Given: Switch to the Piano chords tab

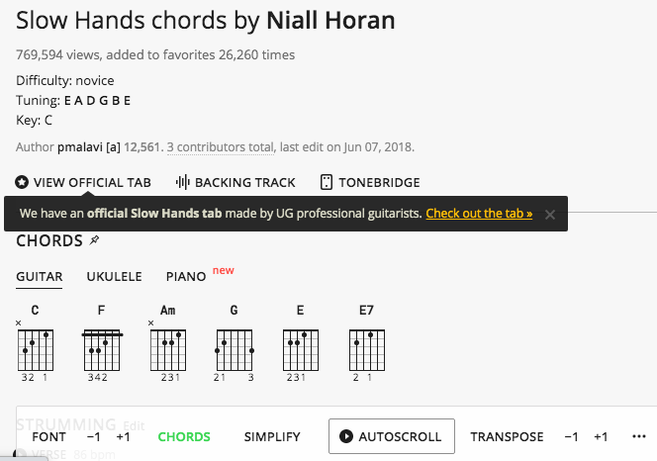Looking at the screenshot, I should pyautogui.click(x=186, y=277).
